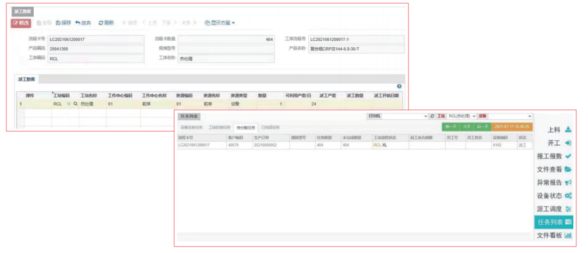
Task: Click the 刷新 refresh toolbar item
Action: click(106, 23)
